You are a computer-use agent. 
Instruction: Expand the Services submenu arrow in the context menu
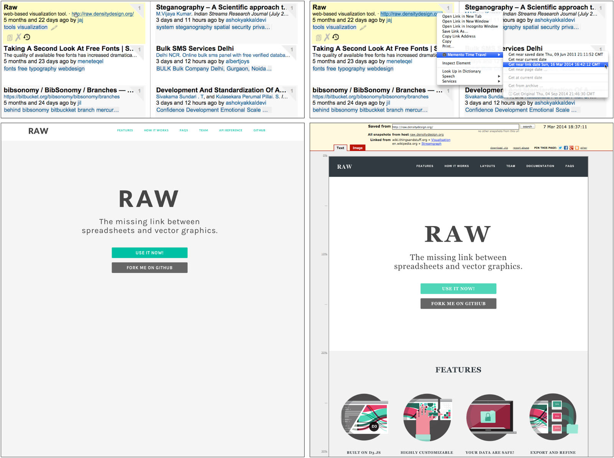(499, 81)
